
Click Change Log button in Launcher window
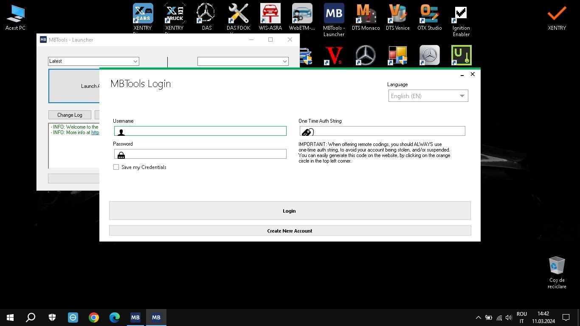click(70, 115)
